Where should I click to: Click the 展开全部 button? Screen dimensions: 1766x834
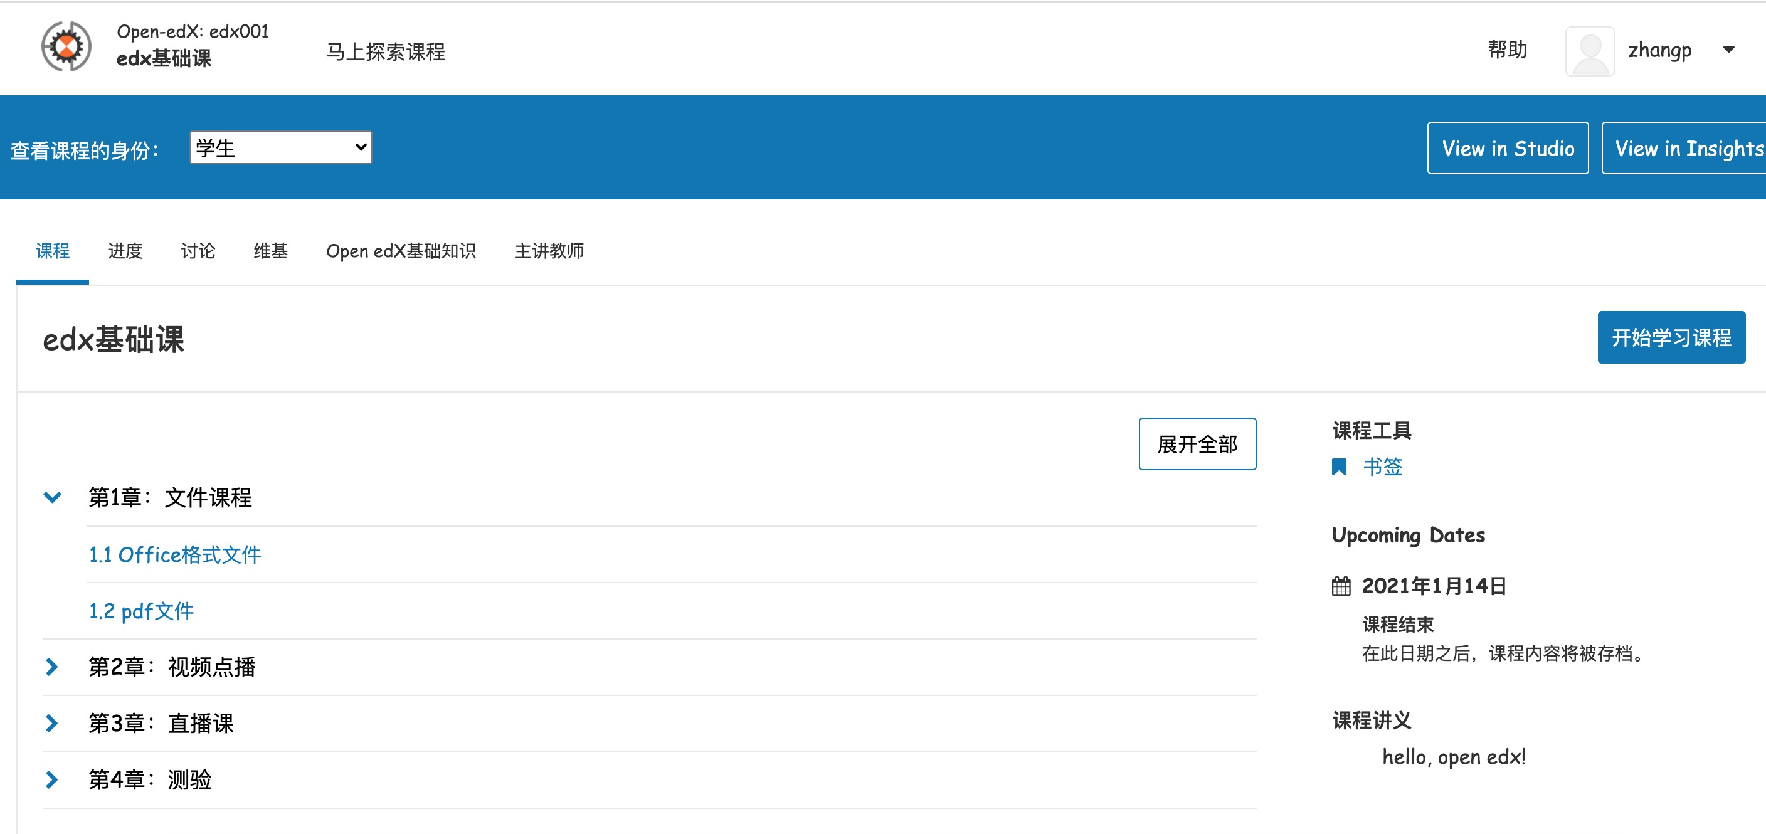[1197, 444]
